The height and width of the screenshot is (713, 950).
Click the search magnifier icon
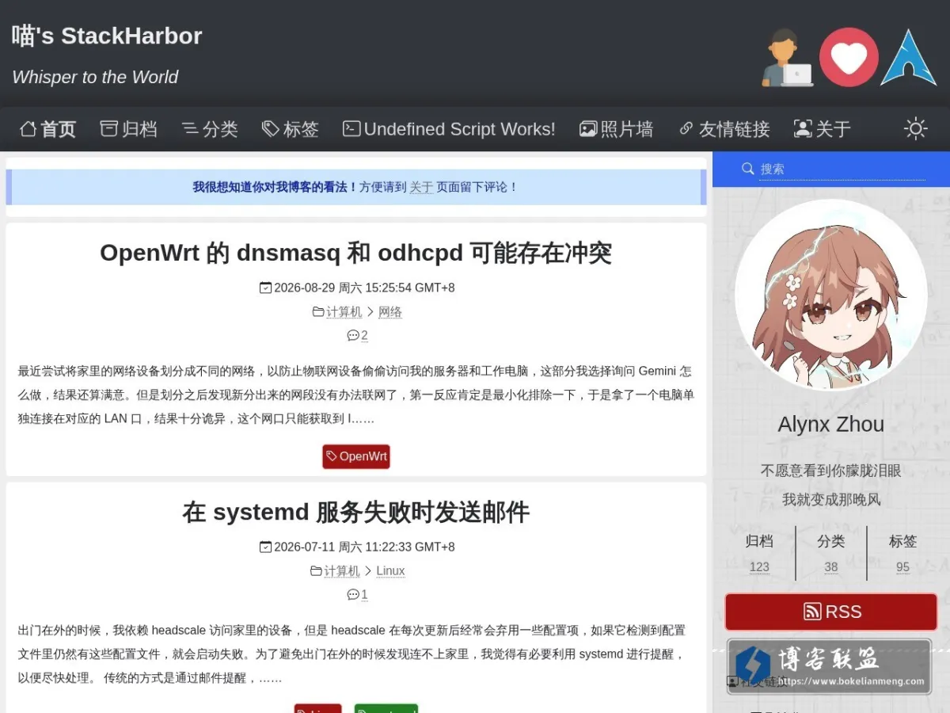pyautogui.click(x=747, y=169)
